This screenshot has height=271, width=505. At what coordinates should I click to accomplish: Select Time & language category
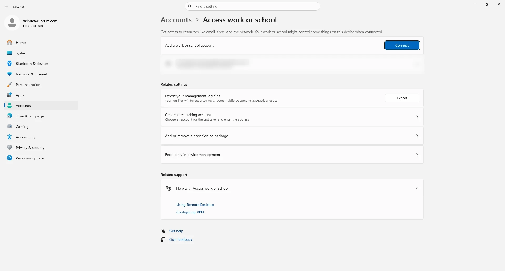41,116
